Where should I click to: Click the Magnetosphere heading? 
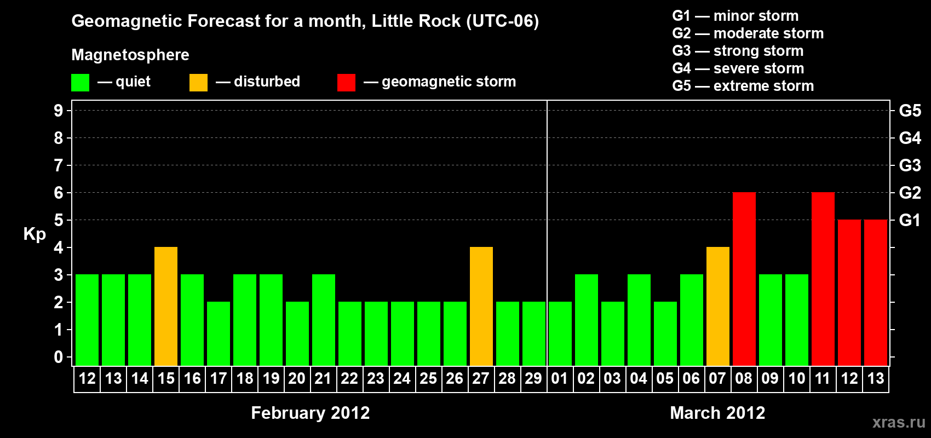(x=130, y=55)
